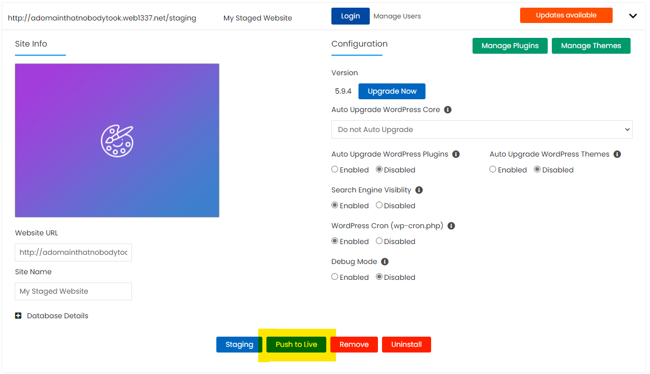
Task: Enable Auto Upgrade WordPress Themes radio
Action: click(x=493, y=169)
